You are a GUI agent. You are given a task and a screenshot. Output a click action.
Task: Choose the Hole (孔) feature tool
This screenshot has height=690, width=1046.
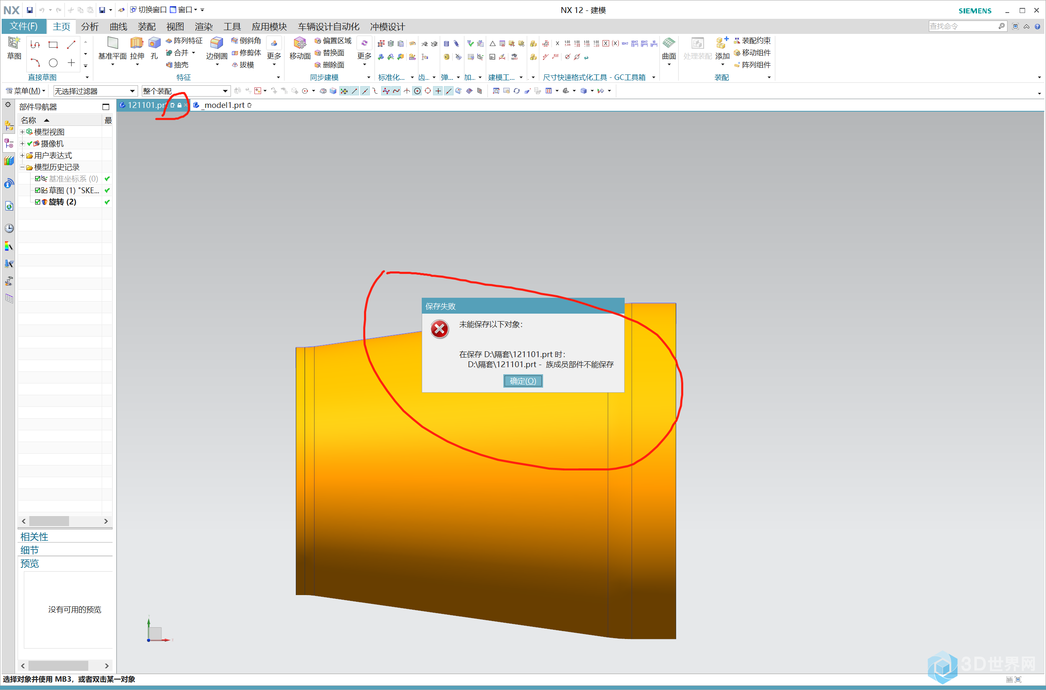[154, 48]
